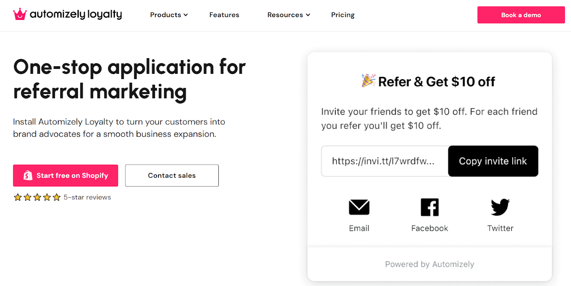Click the party popper emoji icon
Image resolution: width=571 pixels, height=286 pixels.
click(368, 81)
